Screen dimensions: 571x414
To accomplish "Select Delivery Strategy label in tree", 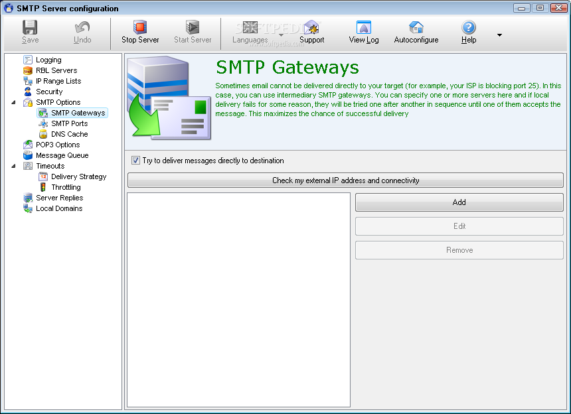I will [78, 176].
